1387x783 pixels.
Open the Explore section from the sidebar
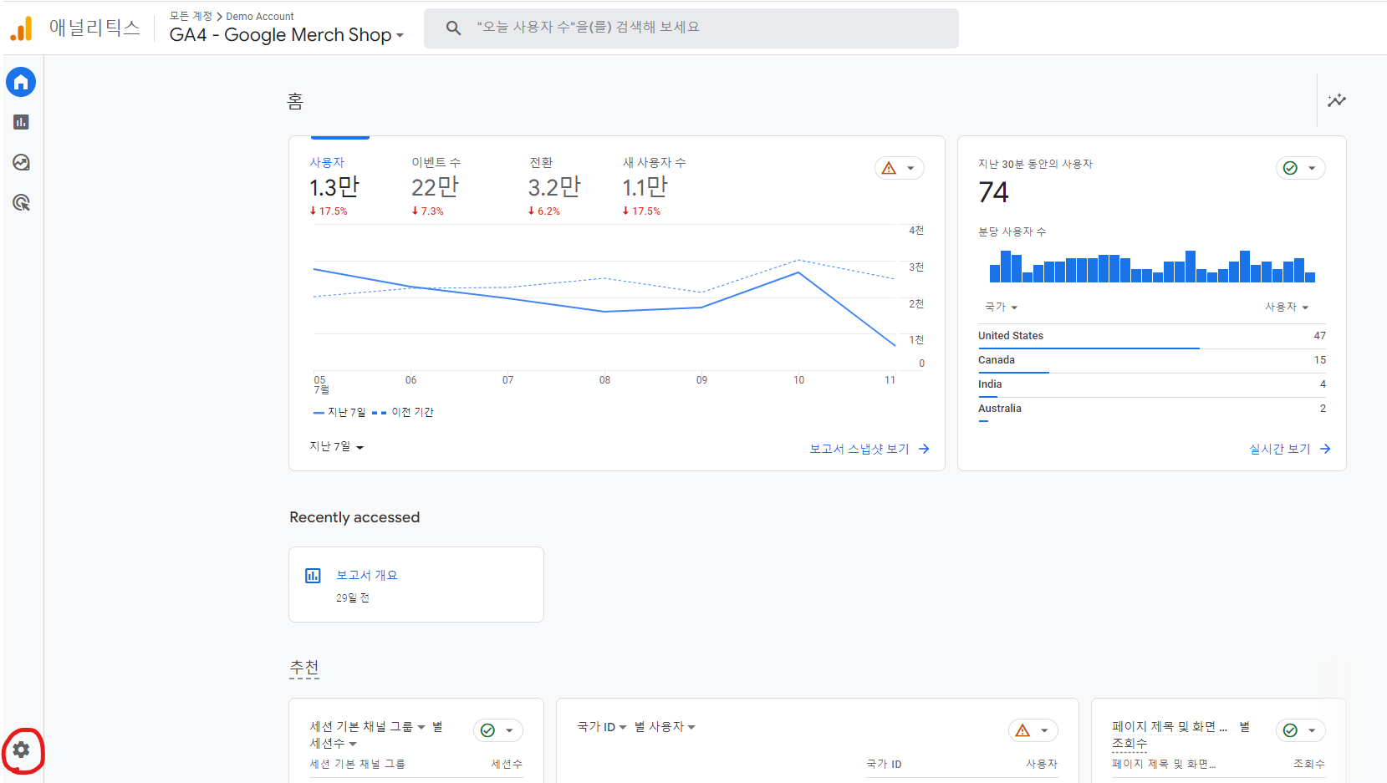[20, 162]
